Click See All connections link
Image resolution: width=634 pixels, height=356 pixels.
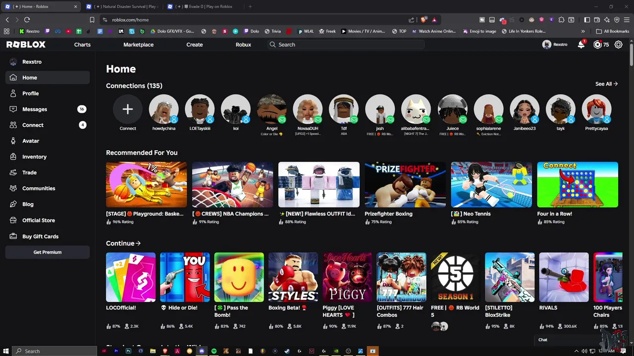click(606, 84)
